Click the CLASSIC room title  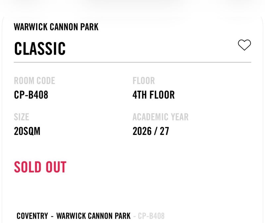(x=40, y=48)
